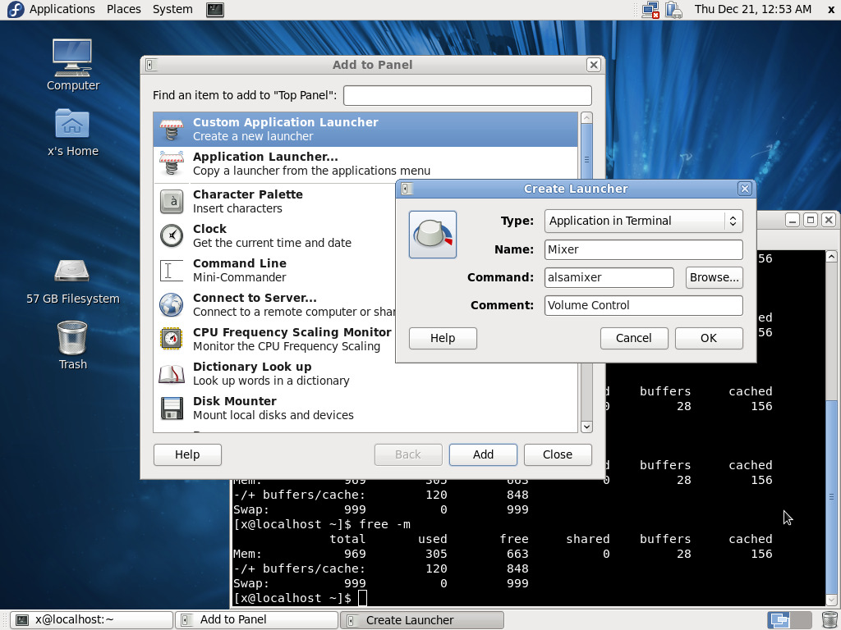Switch to x@localhost terminal taskbar button
This screenshot has height=630, width=841.
(x=92, y=620)
